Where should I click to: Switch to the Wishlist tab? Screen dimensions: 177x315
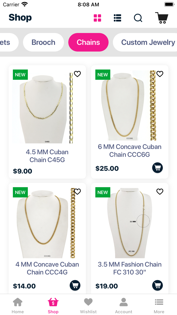pos(88,305)
